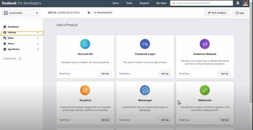Click the Settings gear icon
The height and width of the screenshot is (130, 253).
pos(5,32)
